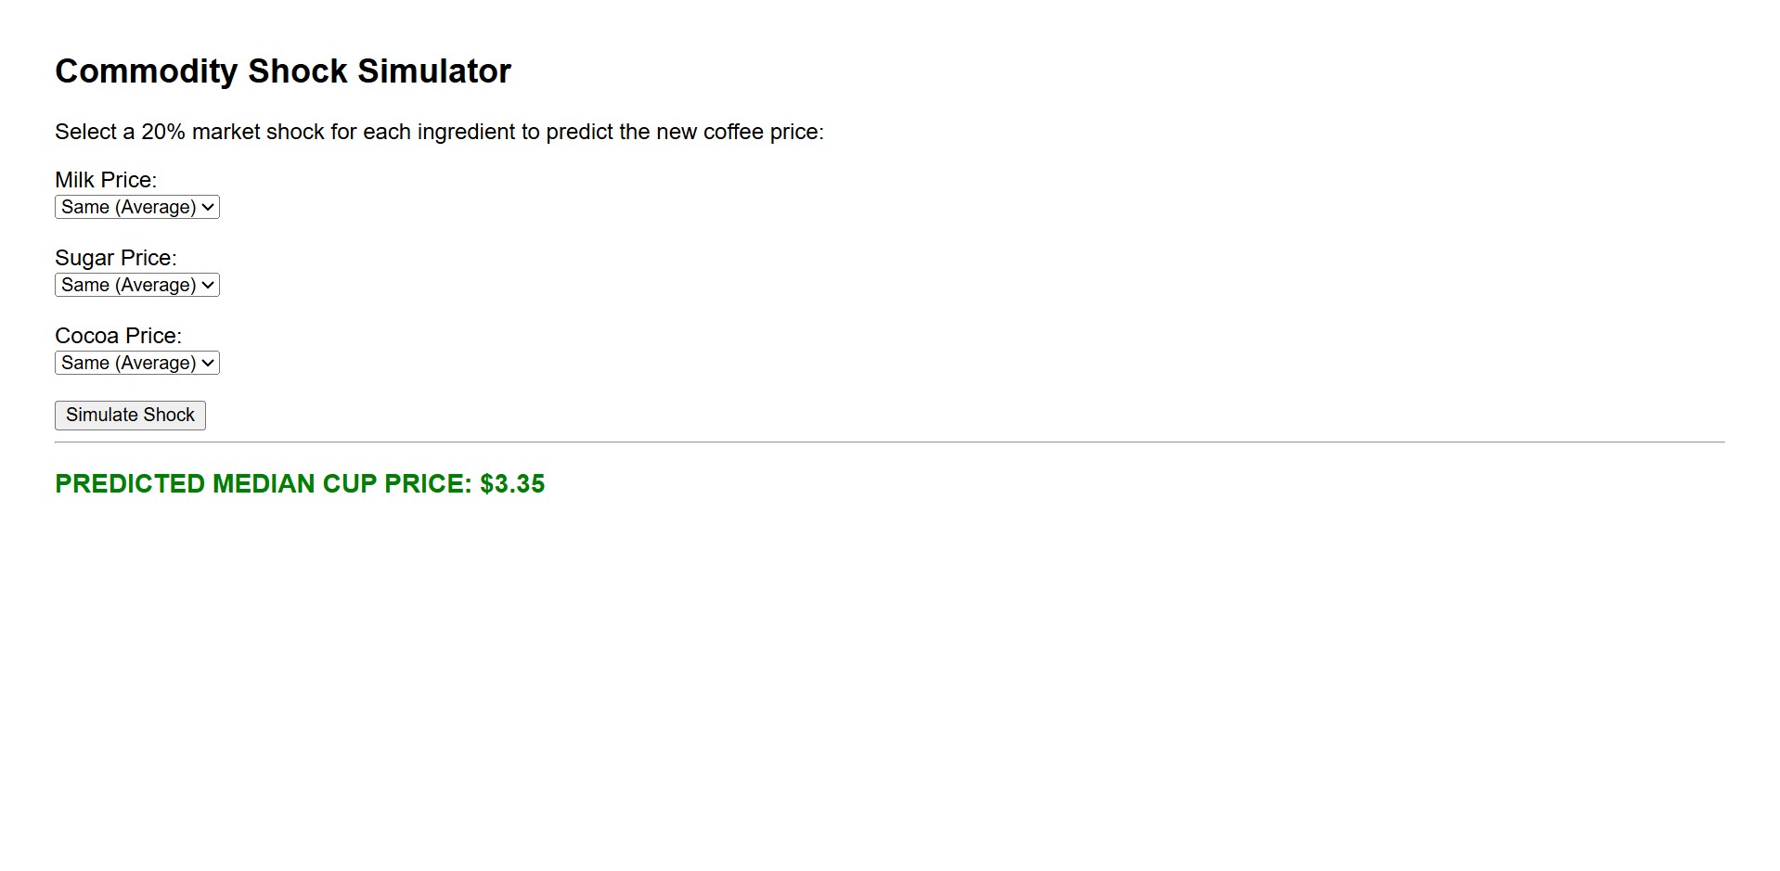Click the predicted median cup price text
The width and height of the screenshot is (1780, 871).
pyautogui.click(x=264, y=484)
